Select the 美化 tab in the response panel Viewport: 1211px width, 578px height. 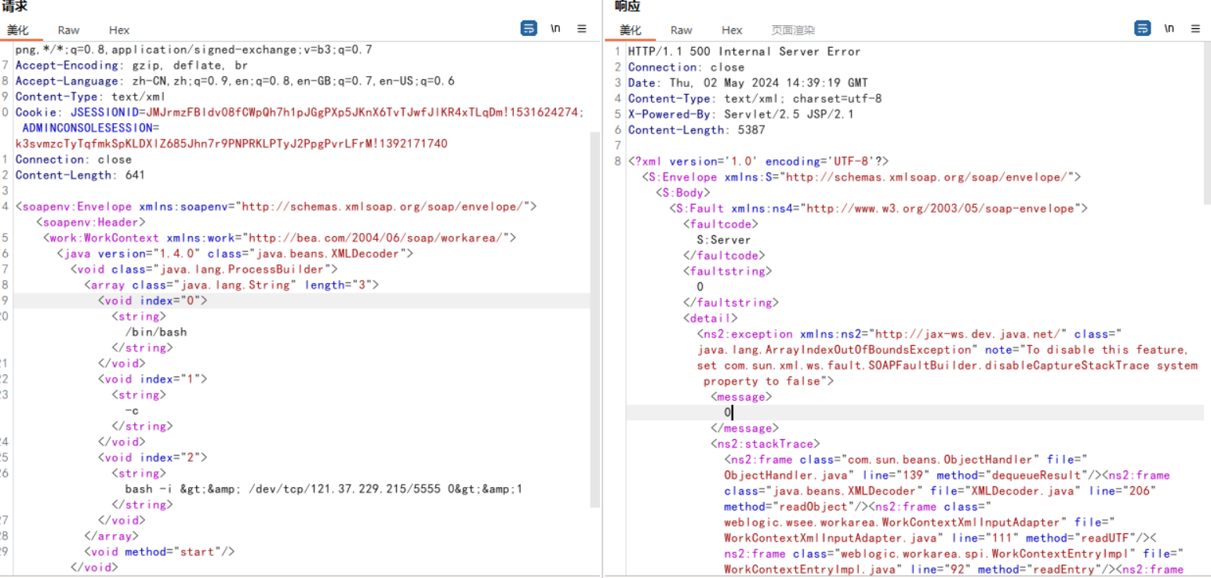point(631,30)
